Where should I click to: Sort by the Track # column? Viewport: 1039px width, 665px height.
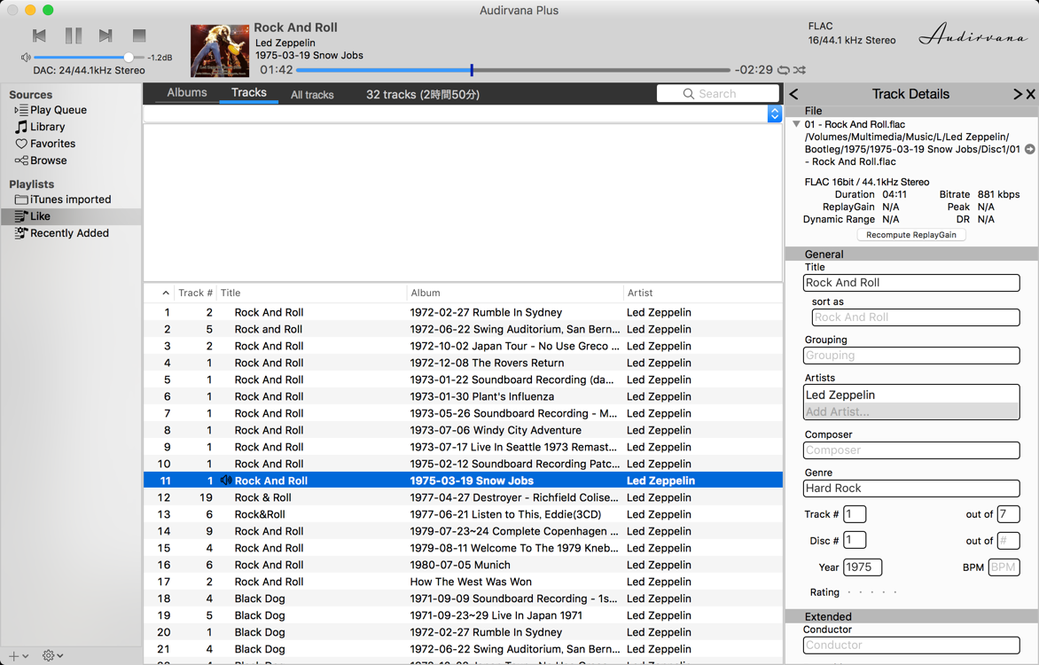click(195, 293)
